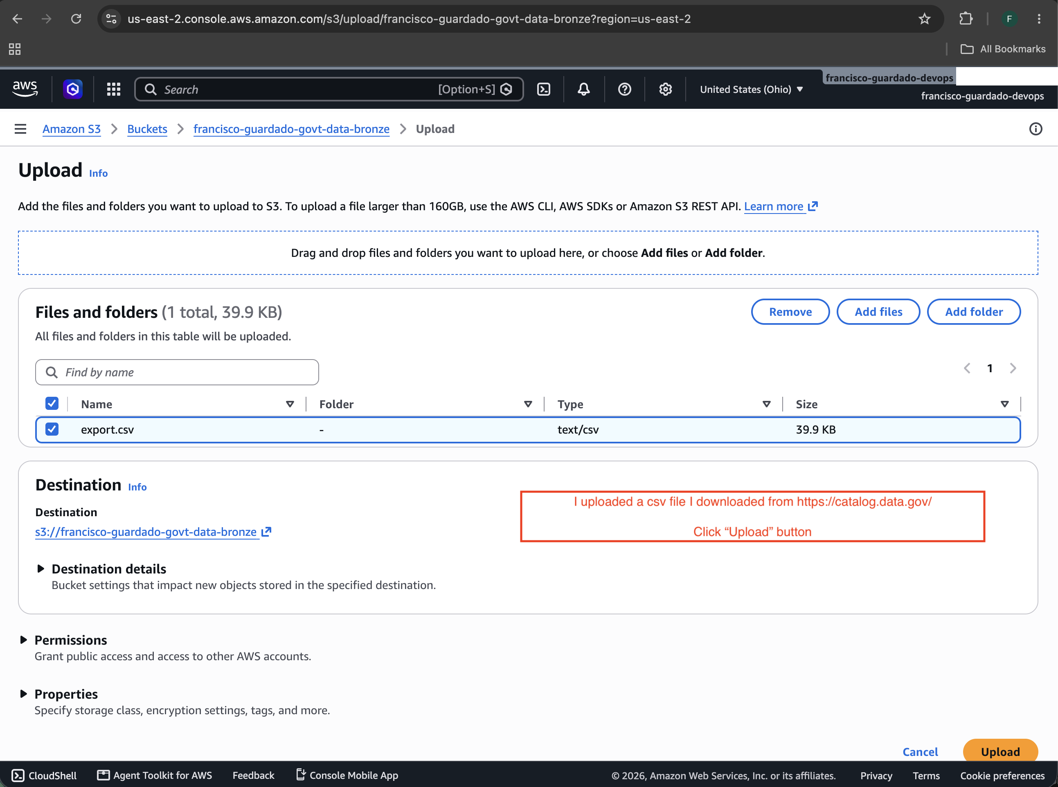The width and height of the screenshot is (1058, 787).
Task: Open the S3 side navigation hamburger menu
Action: pos(20,129)
